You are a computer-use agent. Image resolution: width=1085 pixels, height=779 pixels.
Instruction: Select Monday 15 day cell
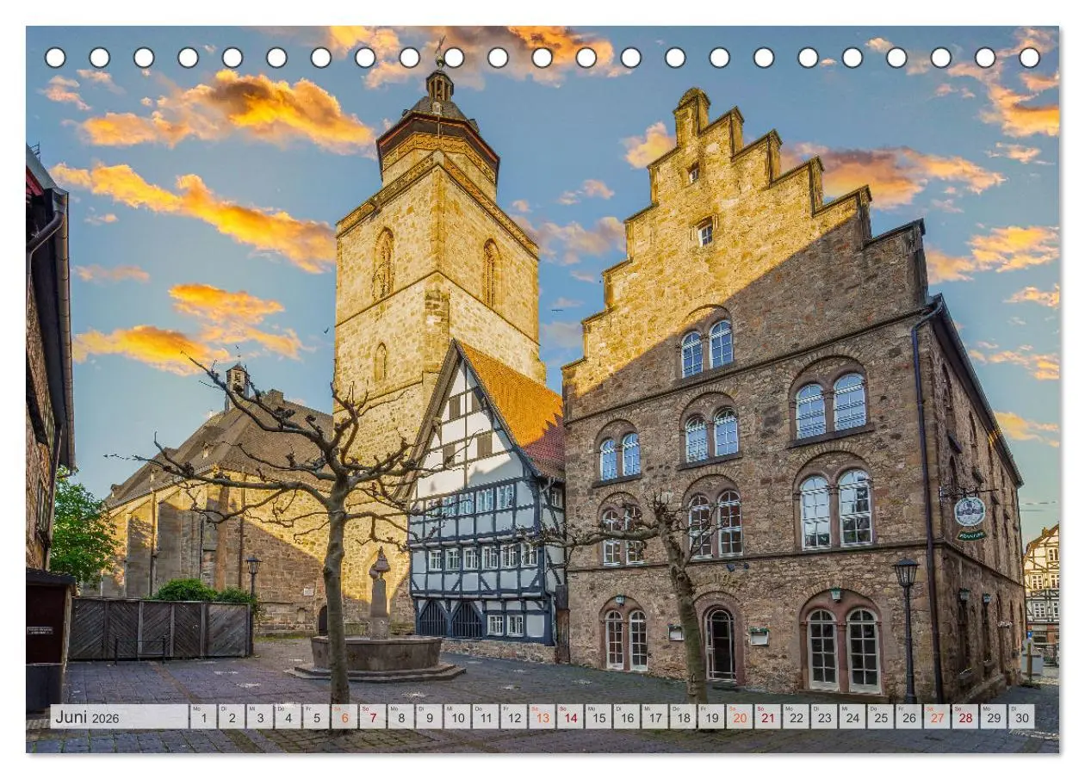pyautogui.click(x=598, y=717)
